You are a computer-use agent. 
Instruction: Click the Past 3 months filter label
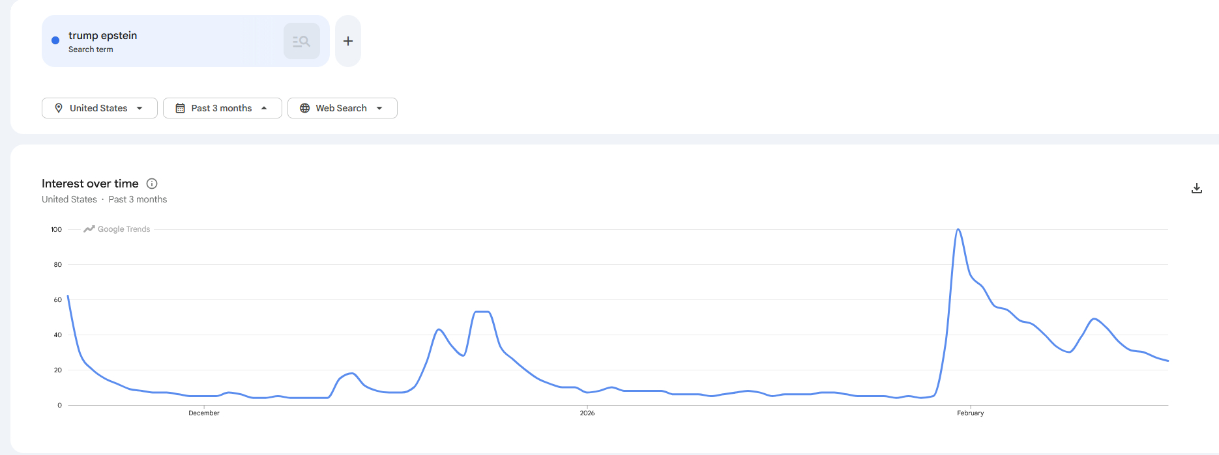[222, 108]
